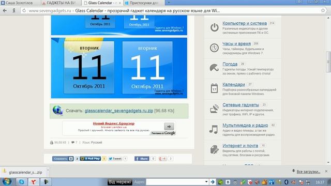331x186 pixels.
Task: Open Skype from the taskbar
Action: [x=21, y=182]
